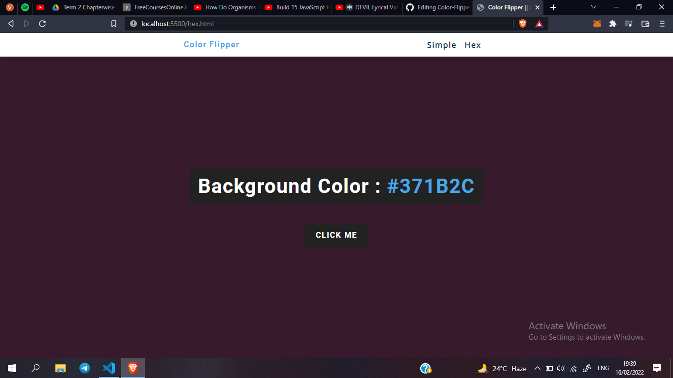Open pinned YouTube tab
The height and width of the screenshot is (378, 673).
pos(40,7)
